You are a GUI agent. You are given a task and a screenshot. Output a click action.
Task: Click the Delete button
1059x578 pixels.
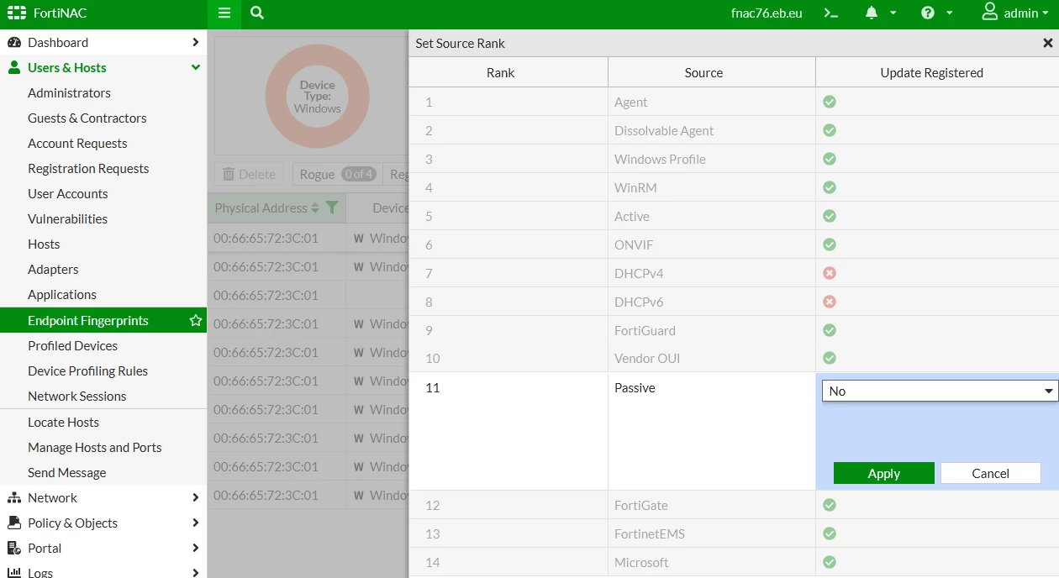pos(249,174)
